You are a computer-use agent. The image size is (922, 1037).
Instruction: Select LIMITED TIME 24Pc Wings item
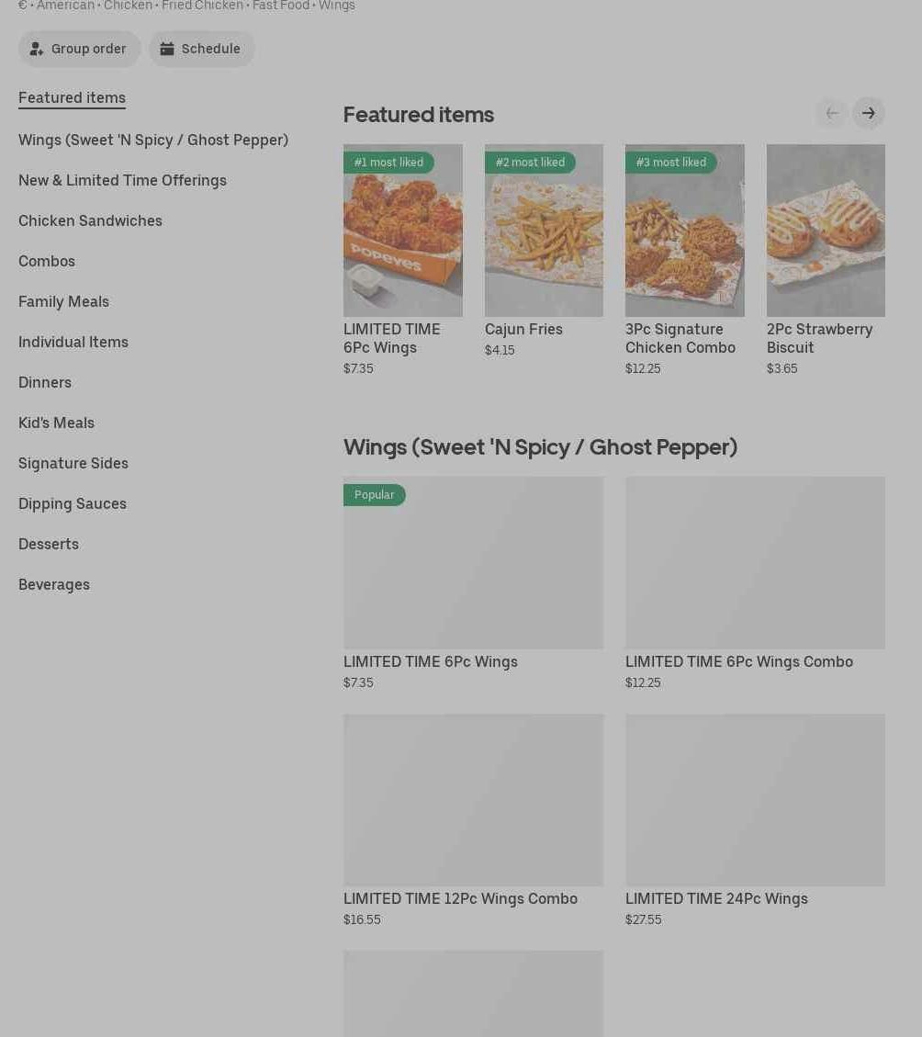click(x=755, y=800)
